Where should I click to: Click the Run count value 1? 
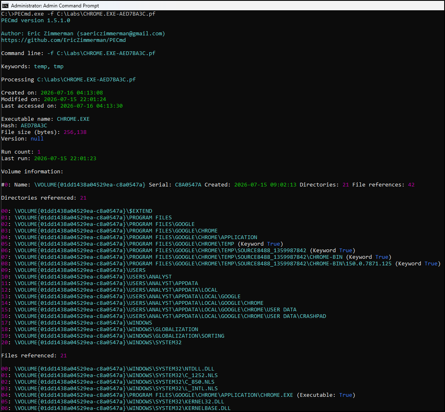[x=39, y=152]
